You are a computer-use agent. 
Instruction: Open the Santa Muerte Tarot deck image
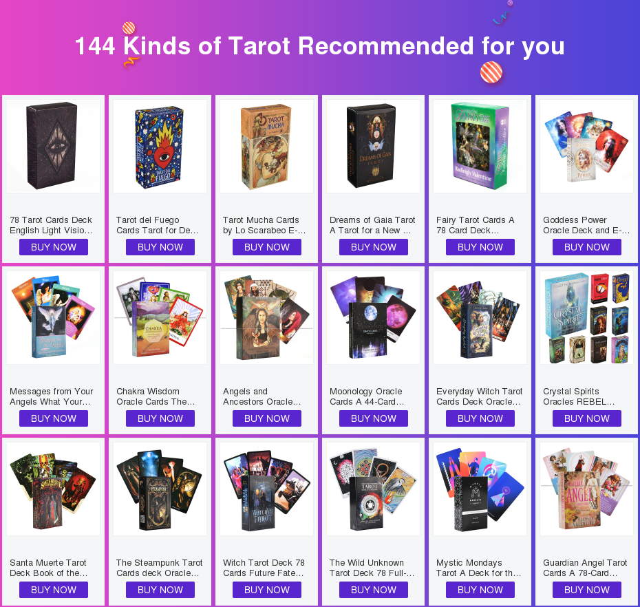point(54,489)
